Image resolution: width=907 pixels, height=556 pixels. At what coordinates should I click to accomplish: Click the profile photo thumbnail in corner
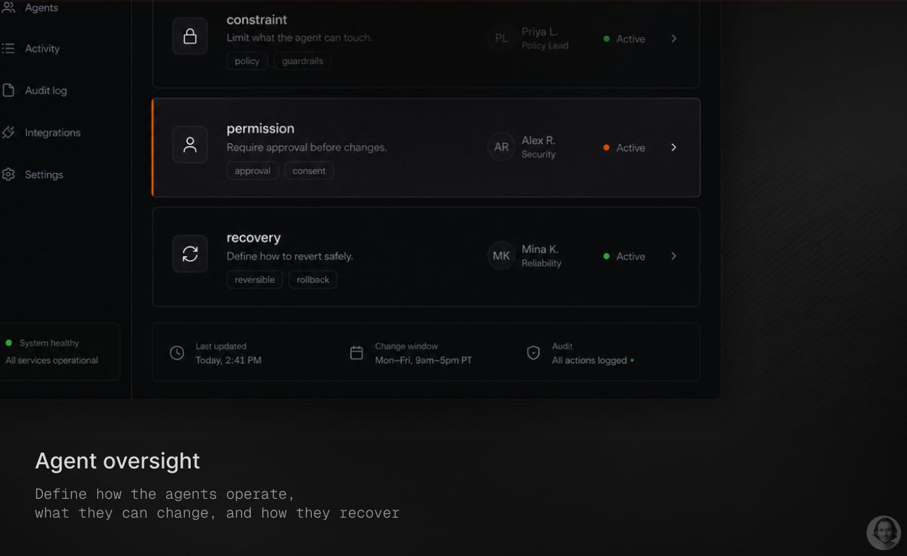tap(883, 532)
